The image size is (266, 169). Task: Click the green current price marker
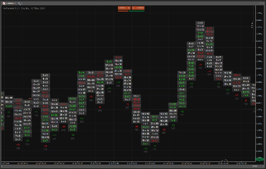pos(259,159)
